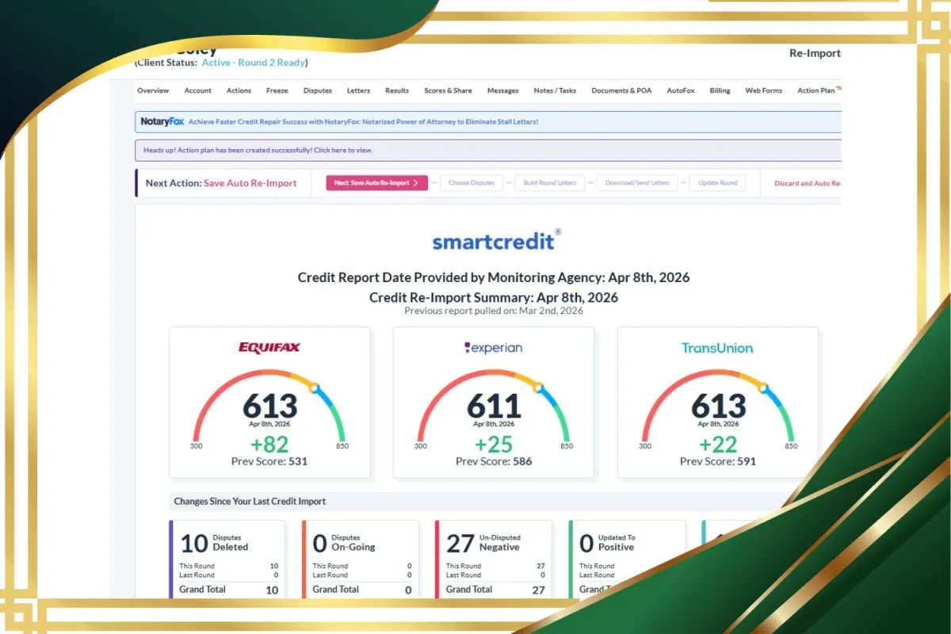Open the AutoFox tab
The width and height of the screenshot is (951, 634).
[681, 90]
